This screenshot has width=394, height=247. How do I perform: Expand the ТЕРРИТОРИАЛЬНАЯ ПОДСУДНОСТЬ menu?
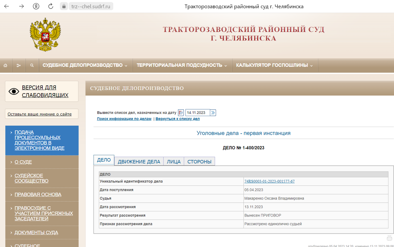click(182, 65)
